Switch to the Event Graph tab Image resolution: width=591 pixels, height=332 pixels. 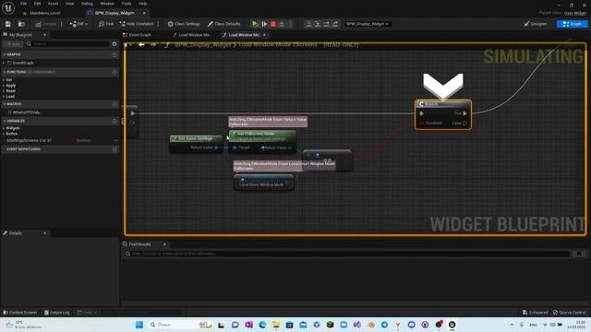coord(138,35)
